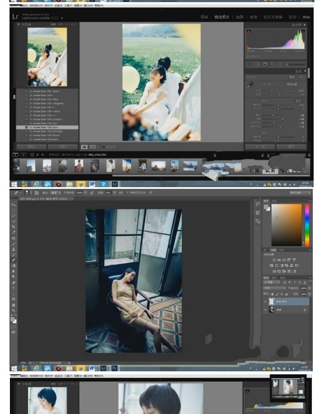Toggle lock all in Photoshop Layers panel
This screenshot has width=324, height=414.
[286, 294]
